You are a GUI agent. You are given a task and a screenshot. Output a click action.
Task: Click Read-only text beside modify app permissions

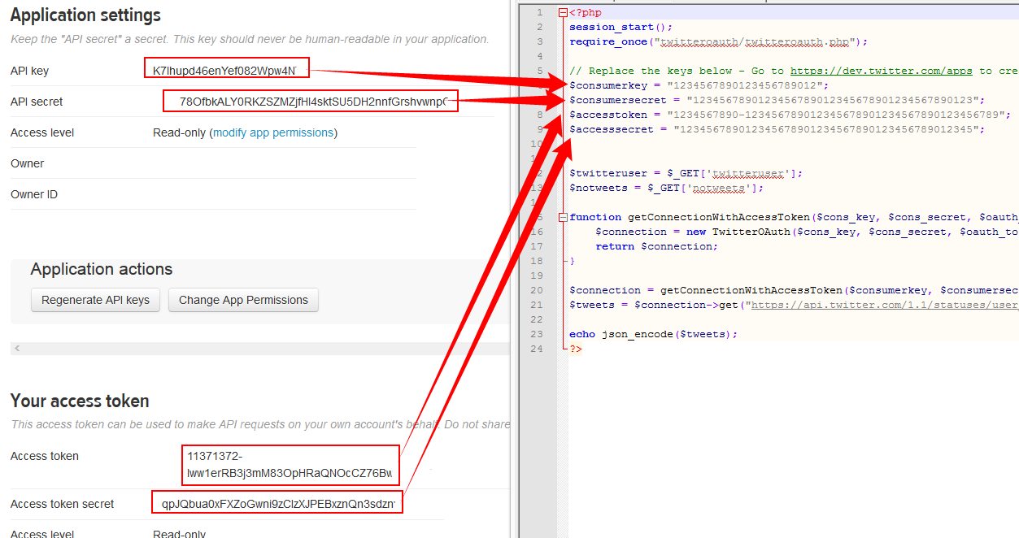pos(179,132)
